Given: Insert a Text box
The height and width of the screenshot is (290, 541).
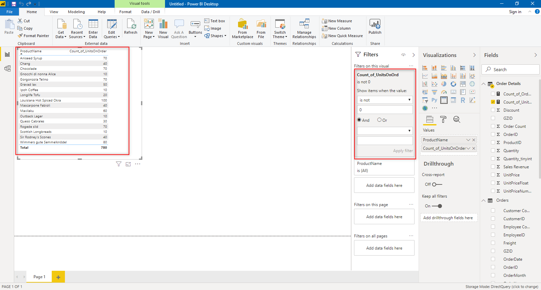Looking at the screenshot, I should [215, 21].
